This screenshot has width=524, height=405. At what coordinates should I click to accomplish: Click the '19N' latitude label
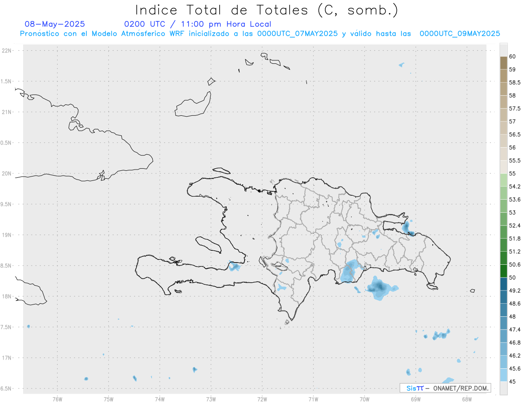(7, 235)
